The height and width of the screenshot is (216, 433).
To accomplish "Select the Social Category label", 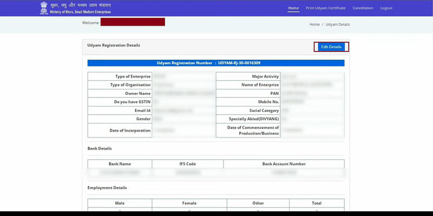I will [264, 110].
